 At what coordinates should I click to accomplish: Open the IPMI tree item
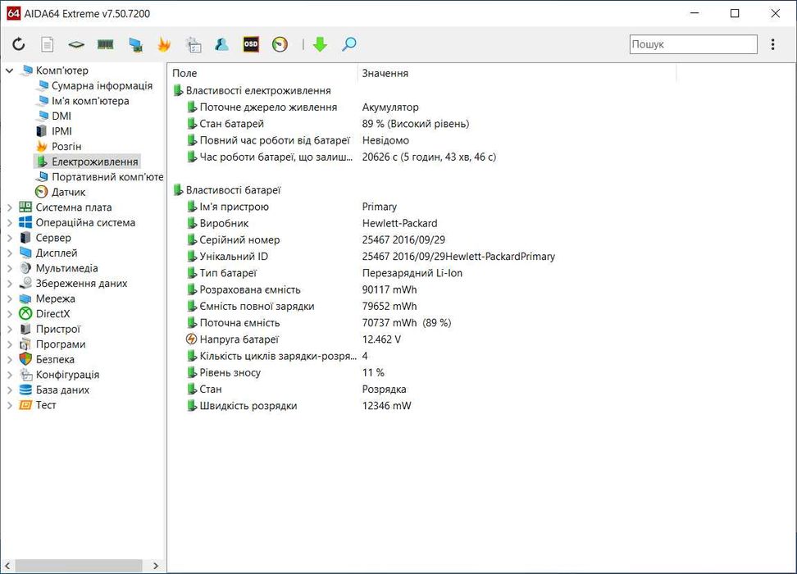click(x=61, y=132)
